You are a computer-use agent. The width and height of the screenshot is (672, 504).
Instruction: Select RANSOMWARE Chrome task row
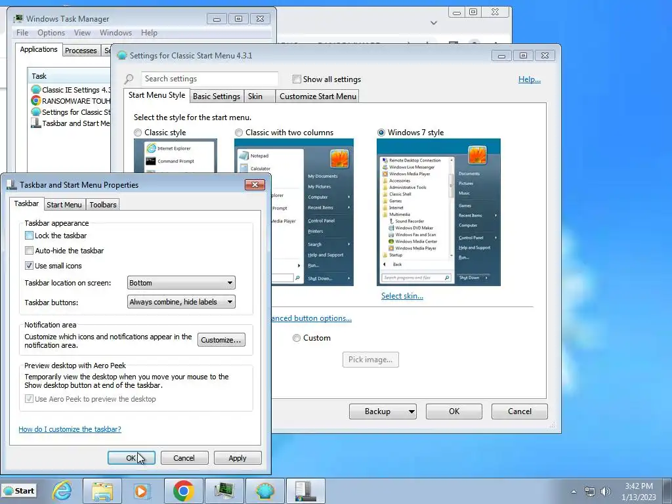pos(71,100)
